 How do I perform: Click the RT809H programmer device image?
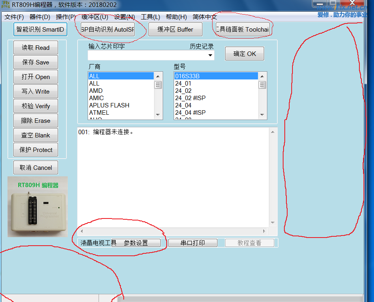coord(38,207)
